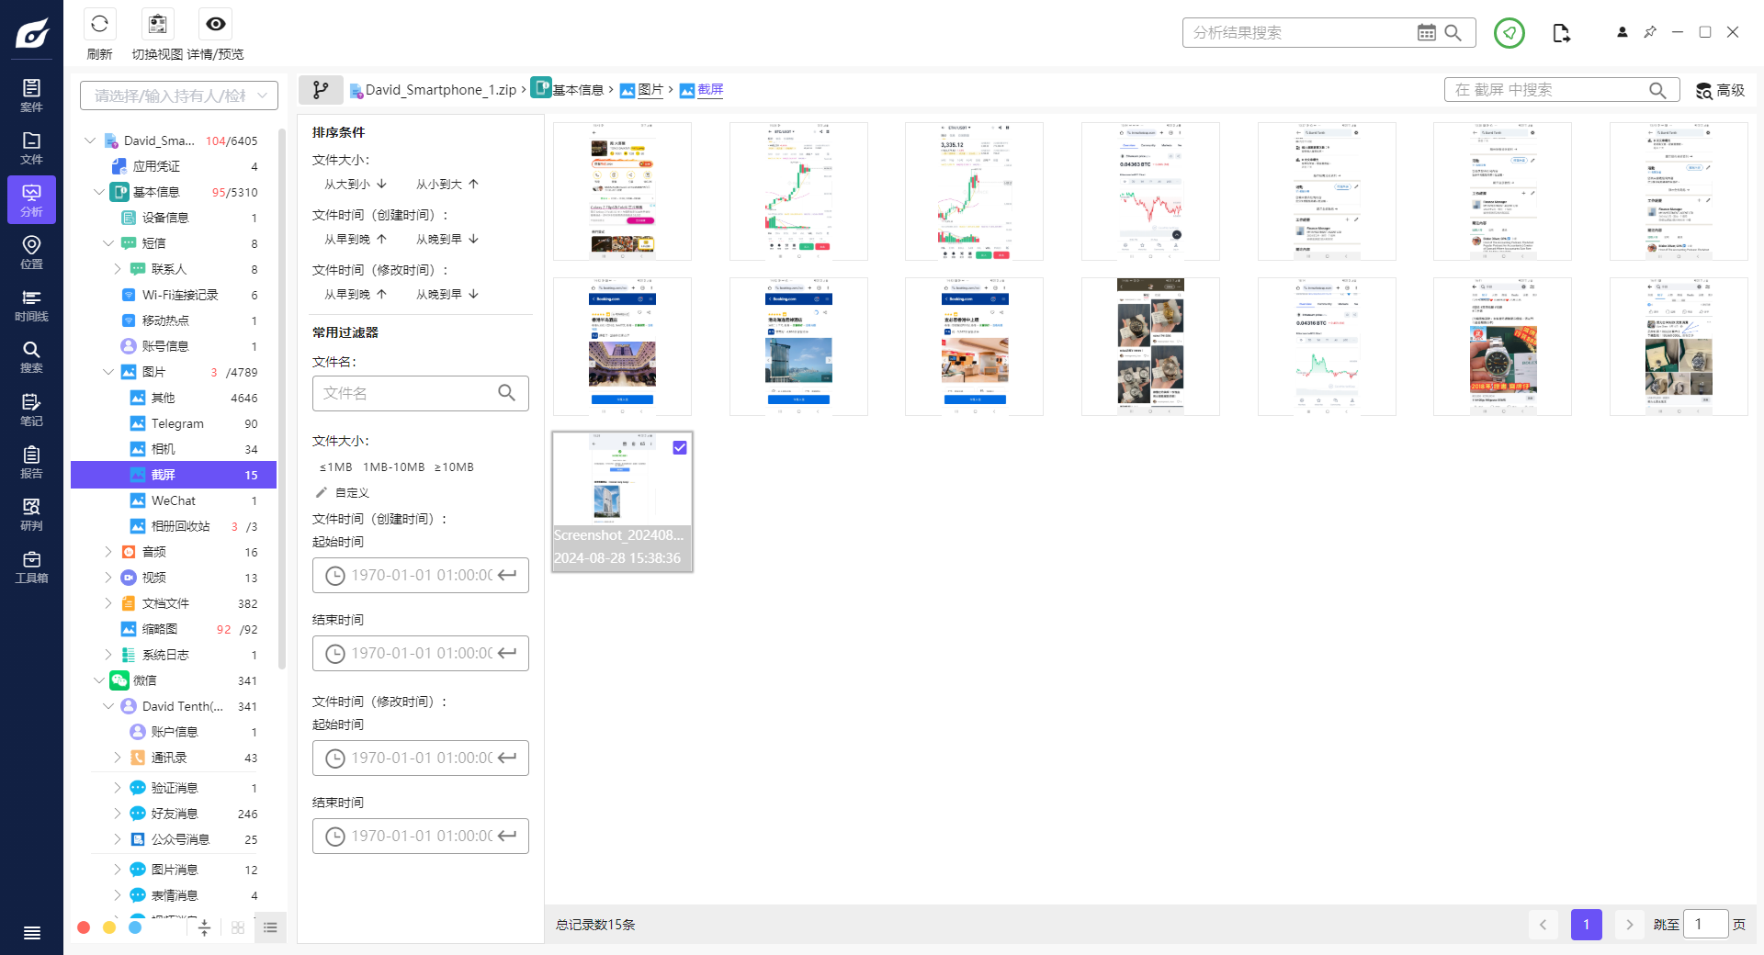Open the Location (位置) sidebar icon

pyautogui.click(x=31, y=253)
